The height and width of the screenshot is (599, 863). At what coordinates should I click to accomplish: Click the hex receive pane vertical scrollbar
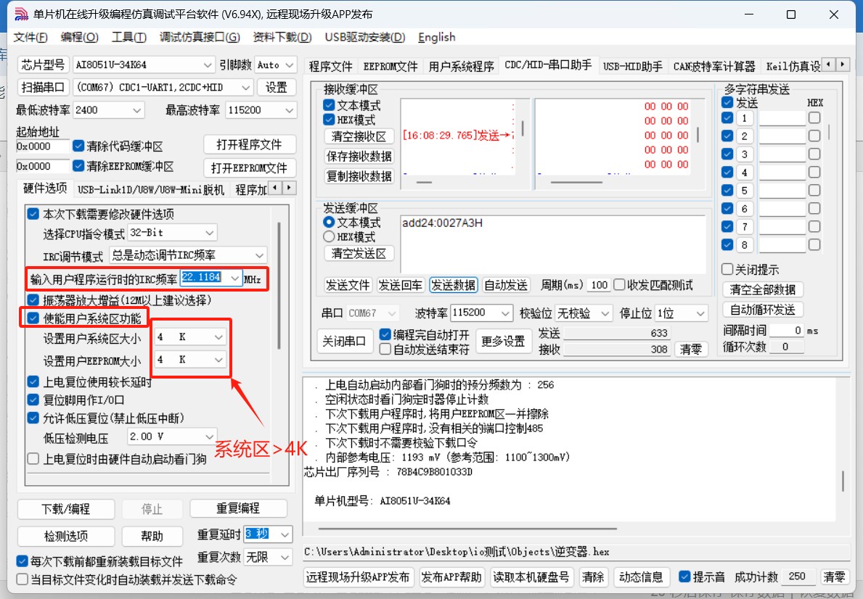tap(698, 135)
